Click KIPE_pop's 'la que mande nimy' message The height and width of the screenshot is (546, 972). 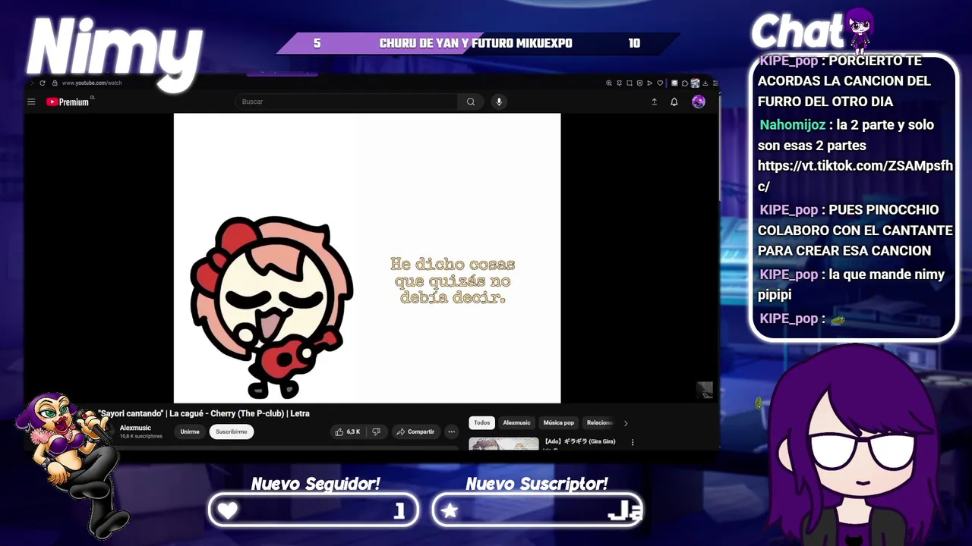[851, 284]
